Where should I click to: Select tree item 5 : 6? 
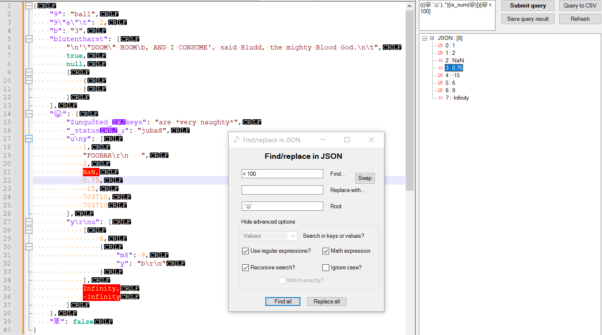450,83
